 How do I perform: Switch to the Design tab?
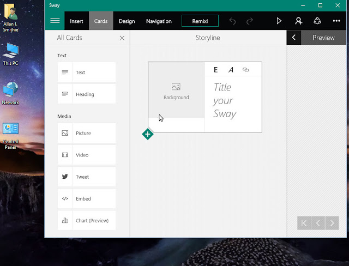point(127,21)
